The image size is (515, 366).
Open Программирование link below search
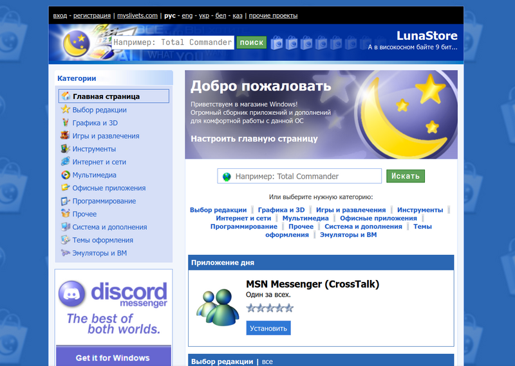244,227
